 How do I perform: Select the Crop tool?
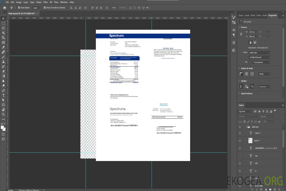tap(3, 38)
